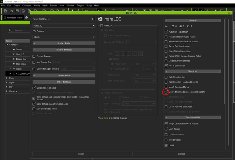
Task: Open the Target Tool Preset Unity 3D dropdown
Action: (x=64, y=26)
